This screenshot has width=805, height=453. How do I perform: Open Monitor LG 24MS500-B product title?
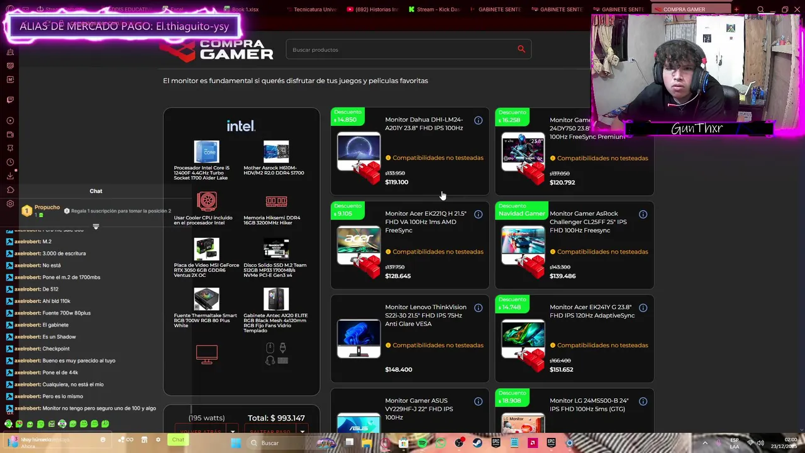[589, 405]
